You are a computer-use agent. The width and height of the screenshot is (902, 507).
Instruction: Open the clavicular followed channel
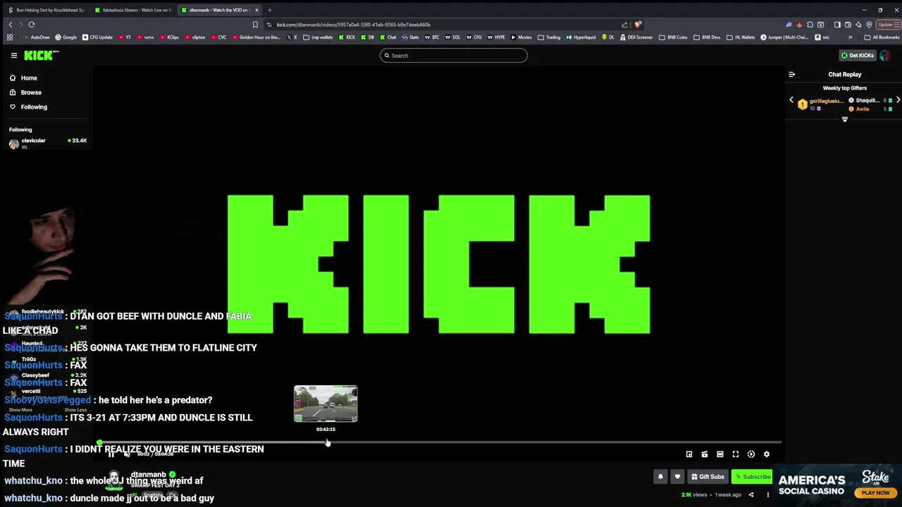pyautogui.click(x=47, y=143)
